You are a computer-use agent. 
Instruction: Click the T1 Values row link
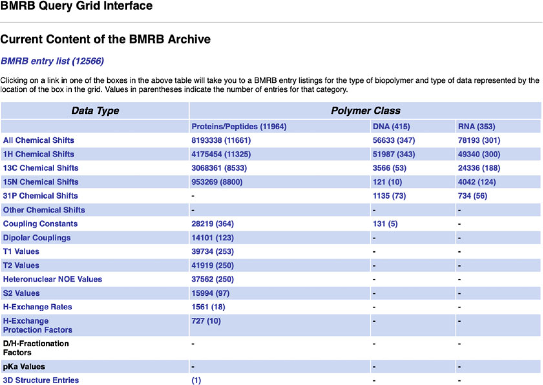21,252
